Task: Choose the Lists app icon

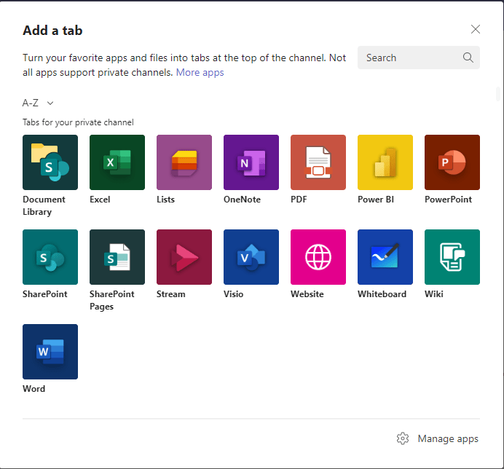Action: click(184, 162)
